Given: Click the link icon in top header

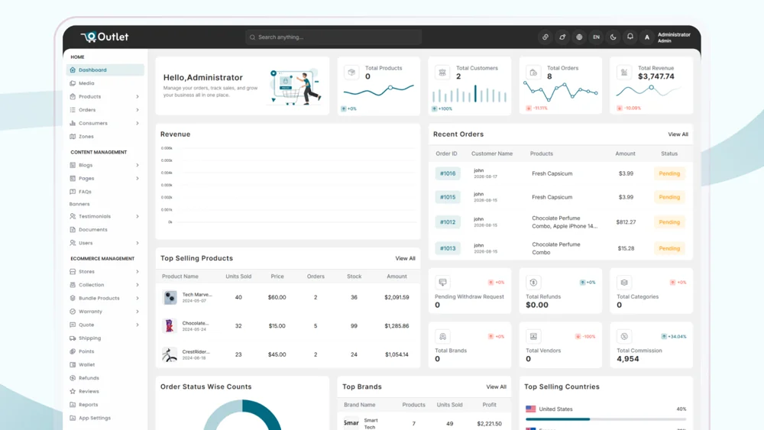Looking at the screenshot, I should point(545,37).
